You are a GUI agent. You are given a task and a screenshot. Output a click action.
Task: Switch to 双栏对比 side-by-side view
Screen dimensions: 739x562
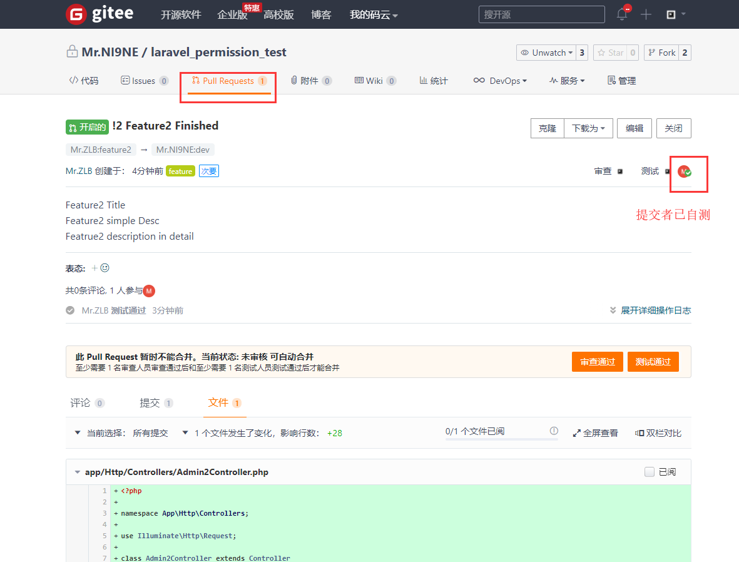coord(658,433)
